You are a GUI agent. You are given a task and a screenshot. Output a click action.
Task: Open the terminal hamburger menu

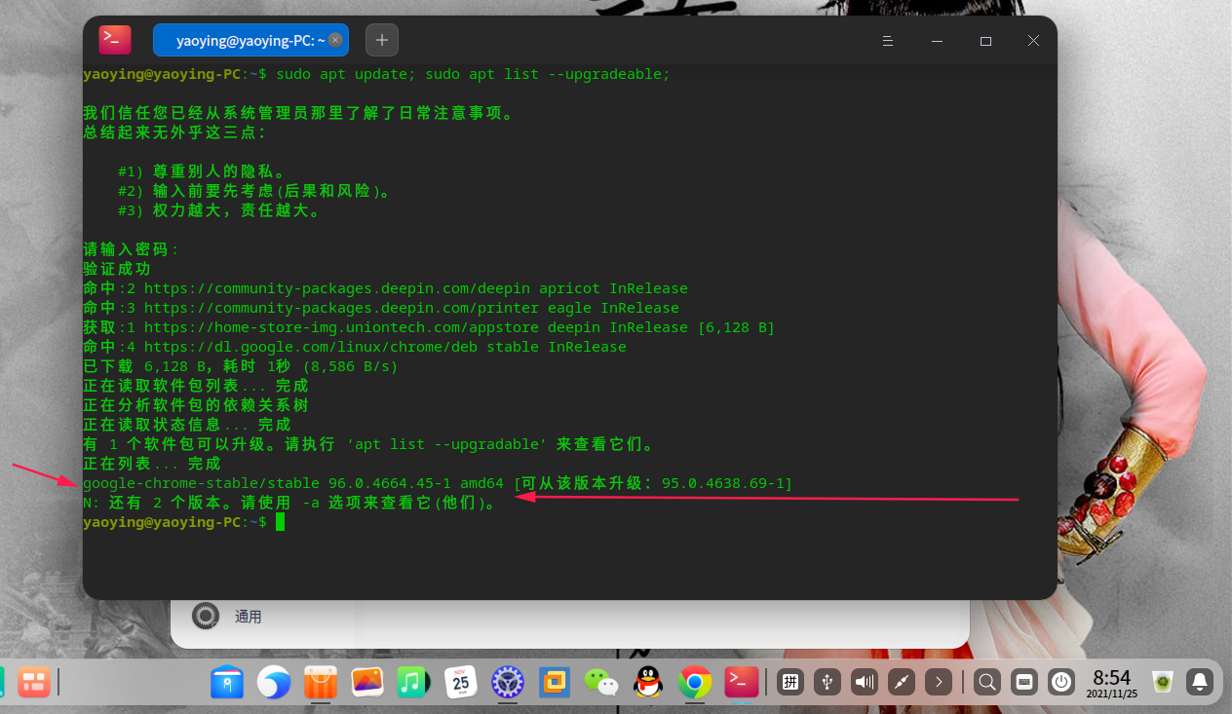(x=886, y=41)
